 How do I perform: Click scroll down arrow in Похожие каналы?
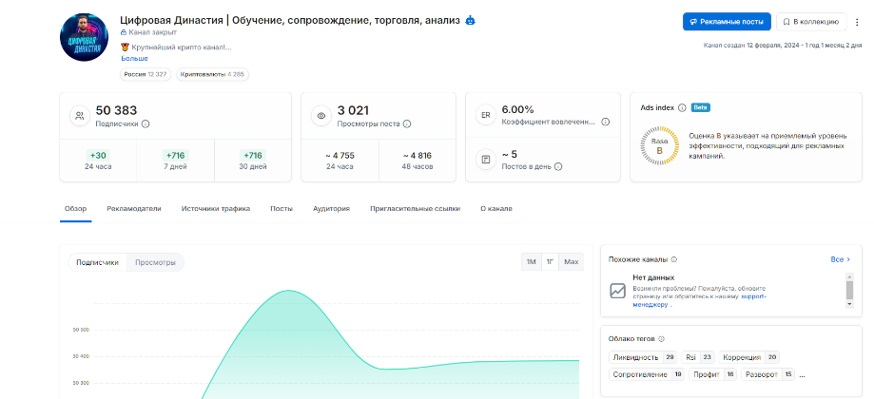[849, 304]
